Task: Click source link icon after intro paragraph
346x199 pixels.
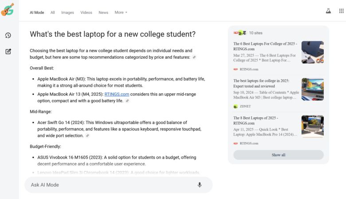Action: 194,57
